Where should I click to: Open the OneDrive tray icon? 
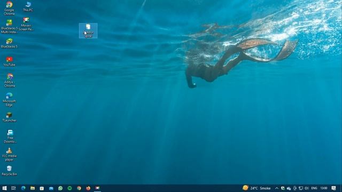289,188
